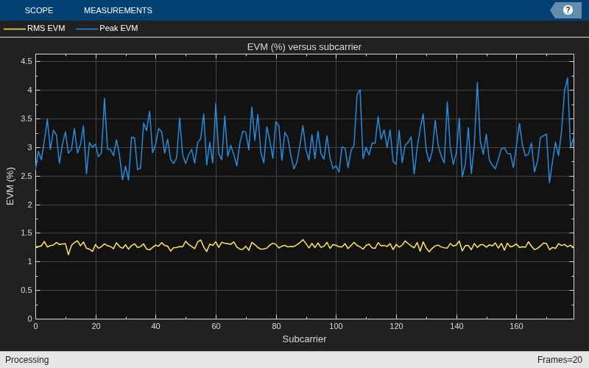589x368 pixels.
Task: Click the Subcarrier x-axis label
Action: point(304,339)
